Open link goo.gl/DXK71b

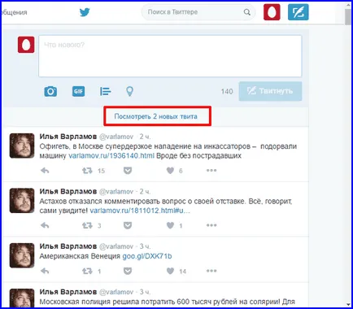point(147,256)
